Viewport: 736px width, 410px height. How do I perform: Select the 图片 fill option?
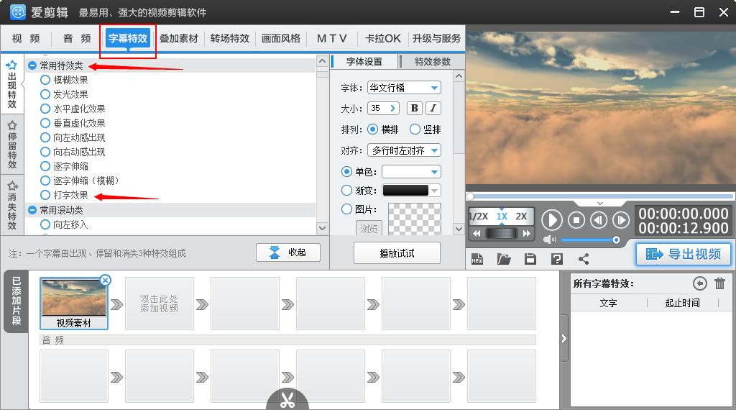(346, 209)
